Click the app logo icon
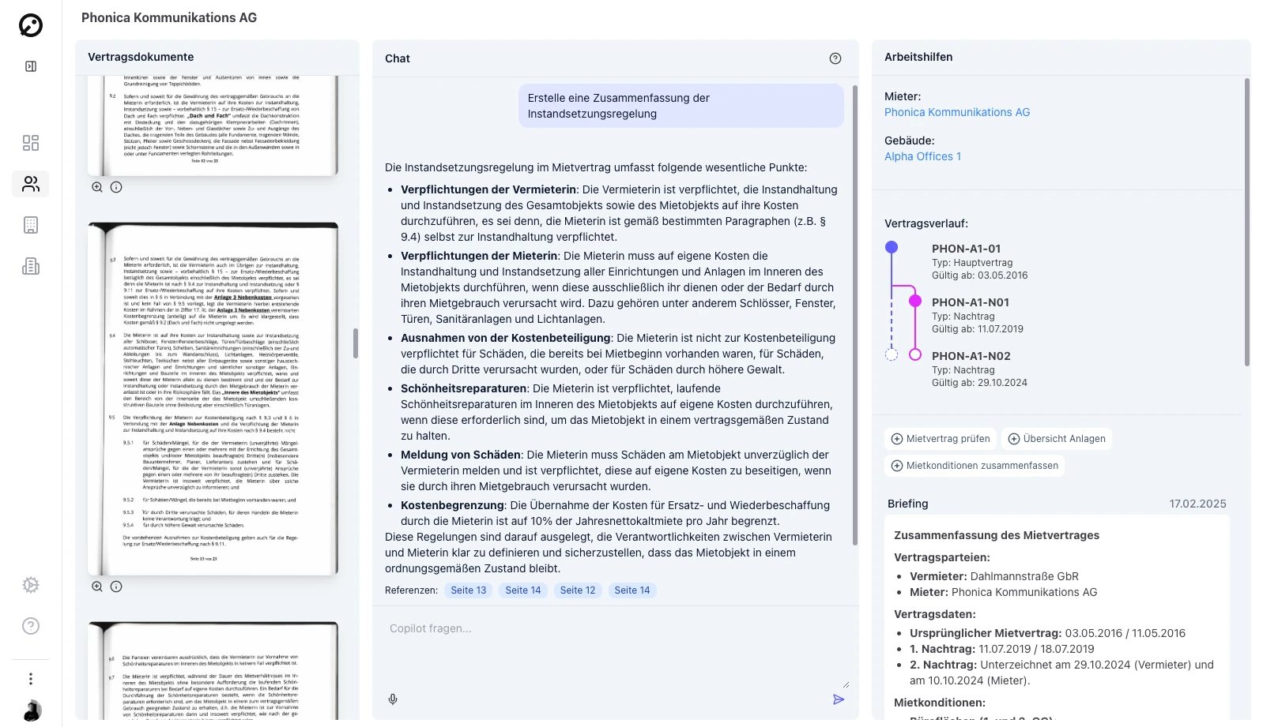 click(x=31, y=25)
